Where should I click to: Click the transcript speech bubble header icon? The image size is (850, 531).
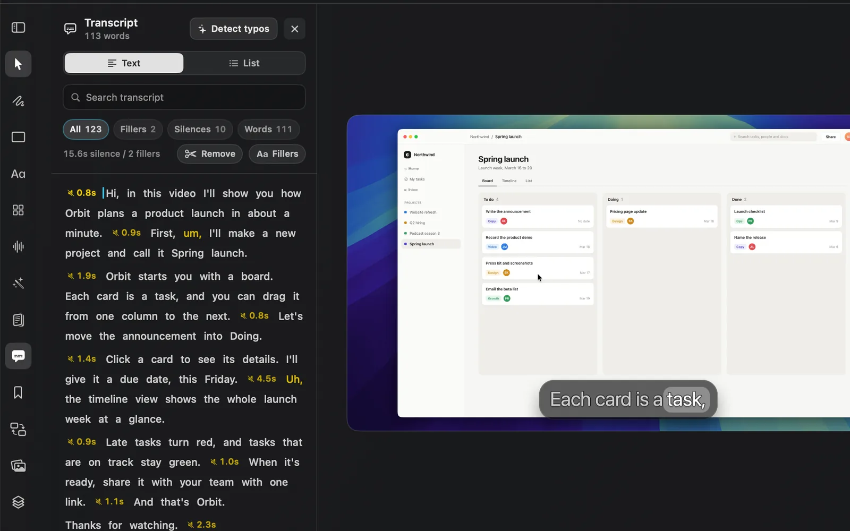(70, 29)
